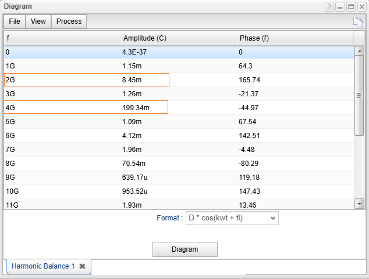
Task: Click the vertical scrollbar thumb
Action: [x=359, y=96]
